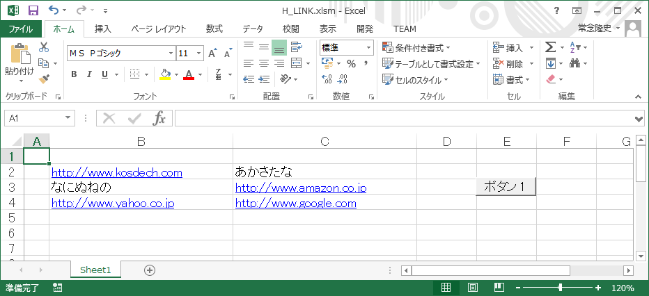Click the increase indent icon

[x=264, y=79]
